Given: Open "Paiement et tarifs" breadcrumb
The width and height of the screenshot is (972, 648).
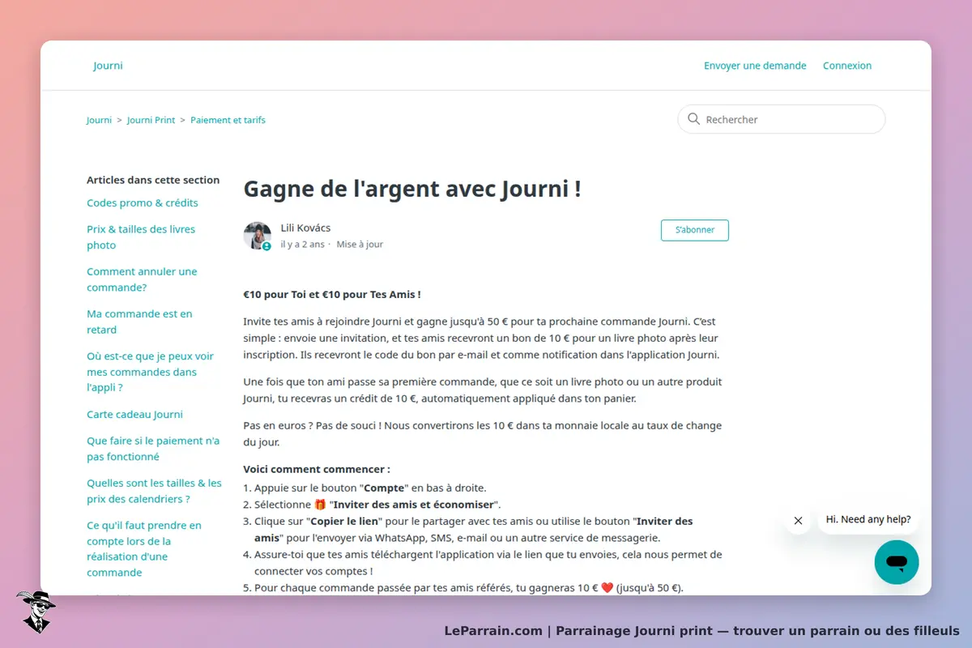Looking at the screenshot, I should [228, 120].
